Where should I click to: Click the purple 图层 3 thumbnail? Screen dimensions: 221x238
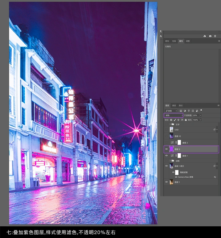171,149
